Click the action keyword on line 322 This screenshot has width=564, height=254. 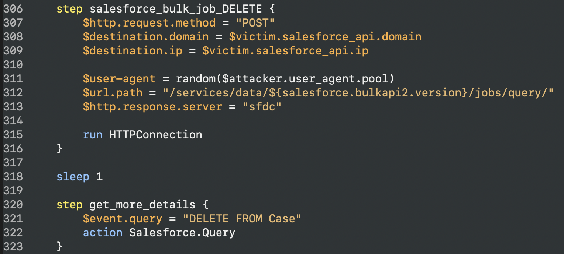[103, 233]
